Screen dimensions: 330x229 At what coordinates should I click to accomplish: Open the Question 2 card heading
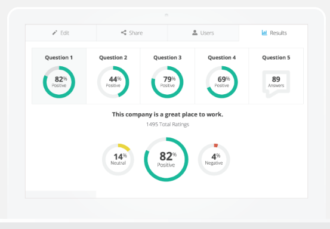click(x=113, y=58)
